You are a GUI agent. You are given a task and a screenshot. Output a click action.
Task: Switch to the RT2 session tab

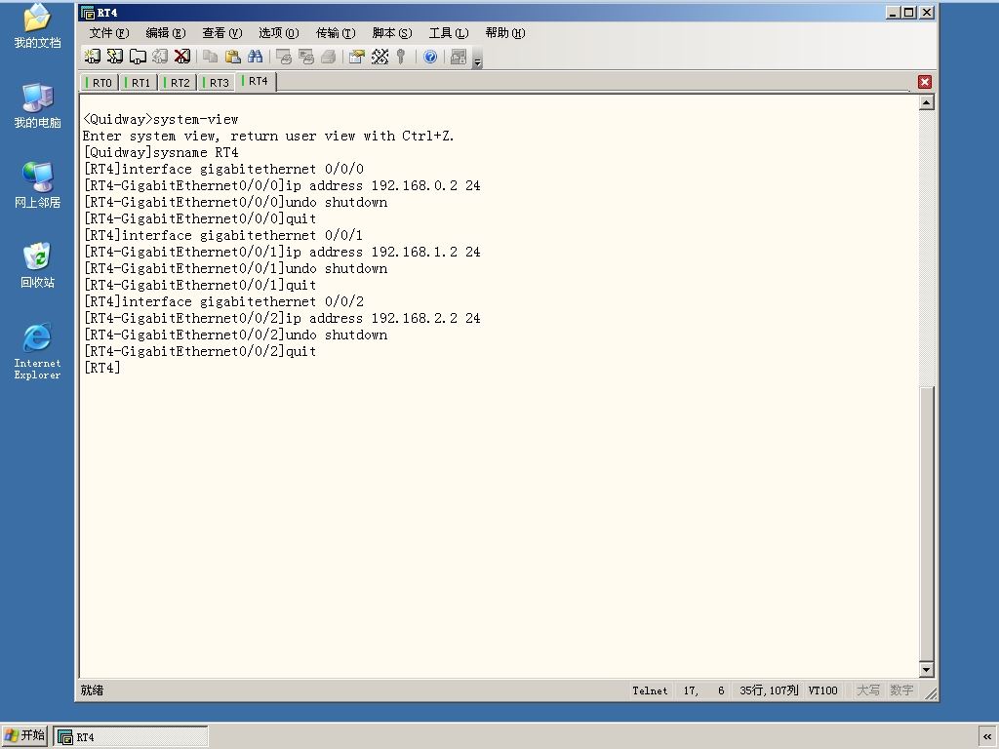click(x=178, y=83)
